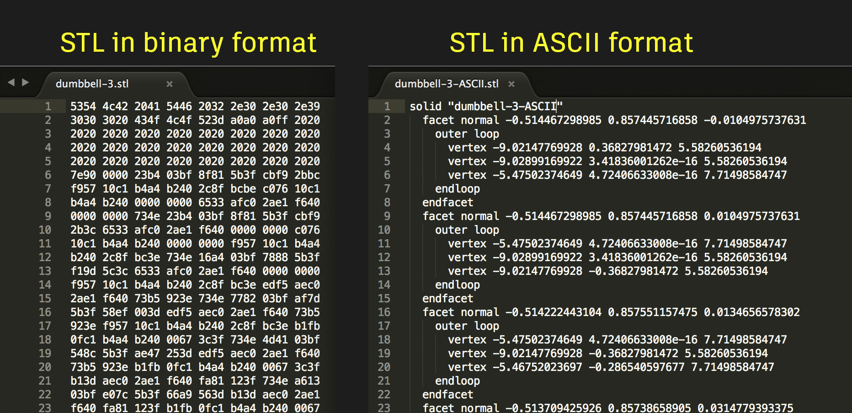The image size is (852, 413).
Task: Close the dumbbell-3.stl tab via its x icon
Action: click(x=170, y=84)
